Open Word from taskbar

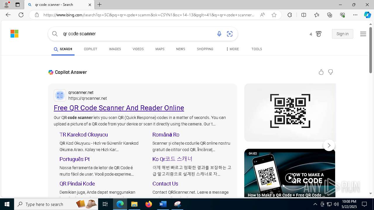[163, 204]
